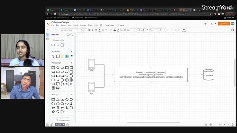Select the double-headed horizontal arrow shape
The image size is (237, 133).
pos(62,108)
